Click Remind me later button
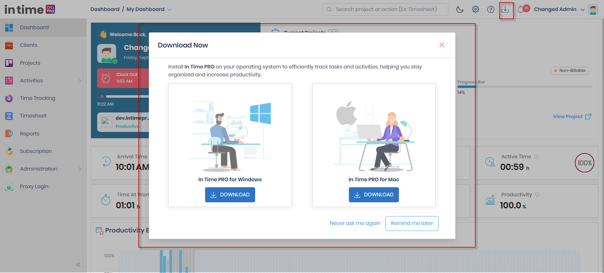The height and width of the screenshot is (273, 604). 412,223
